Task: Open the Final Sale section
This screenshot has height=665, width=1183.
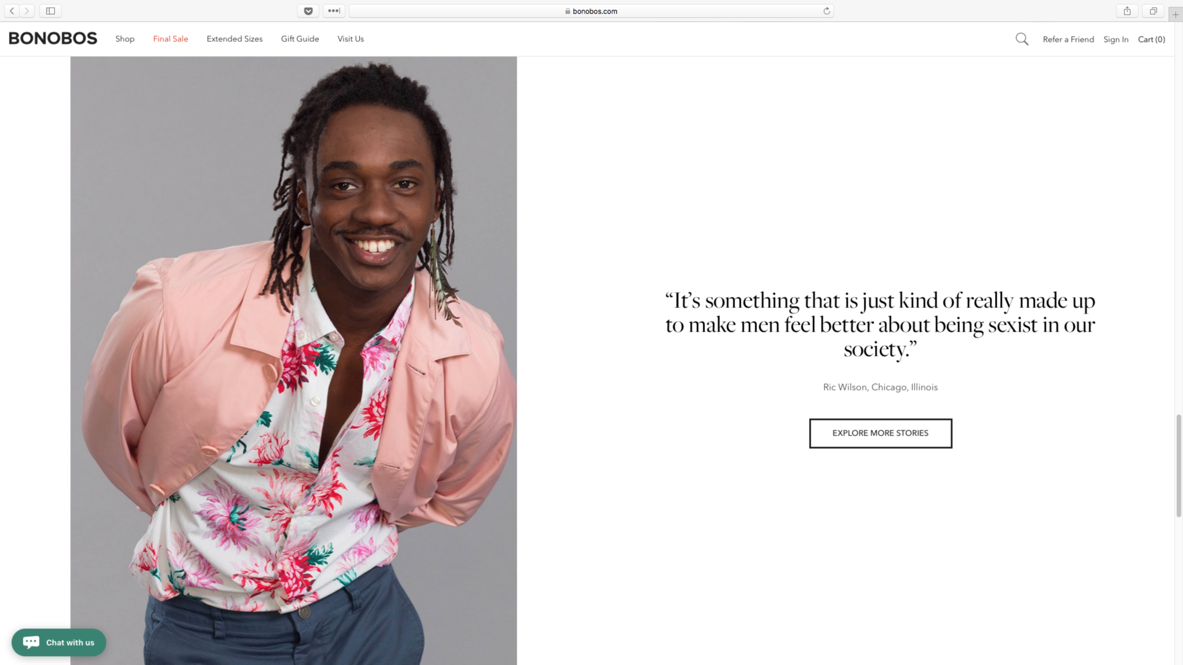Action: [170, 39]
